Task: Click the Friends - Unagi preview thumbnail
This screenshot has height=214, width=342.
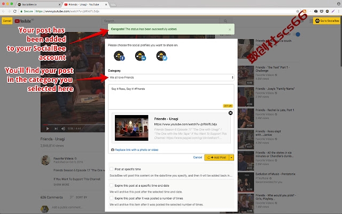Action: [131, 128]
